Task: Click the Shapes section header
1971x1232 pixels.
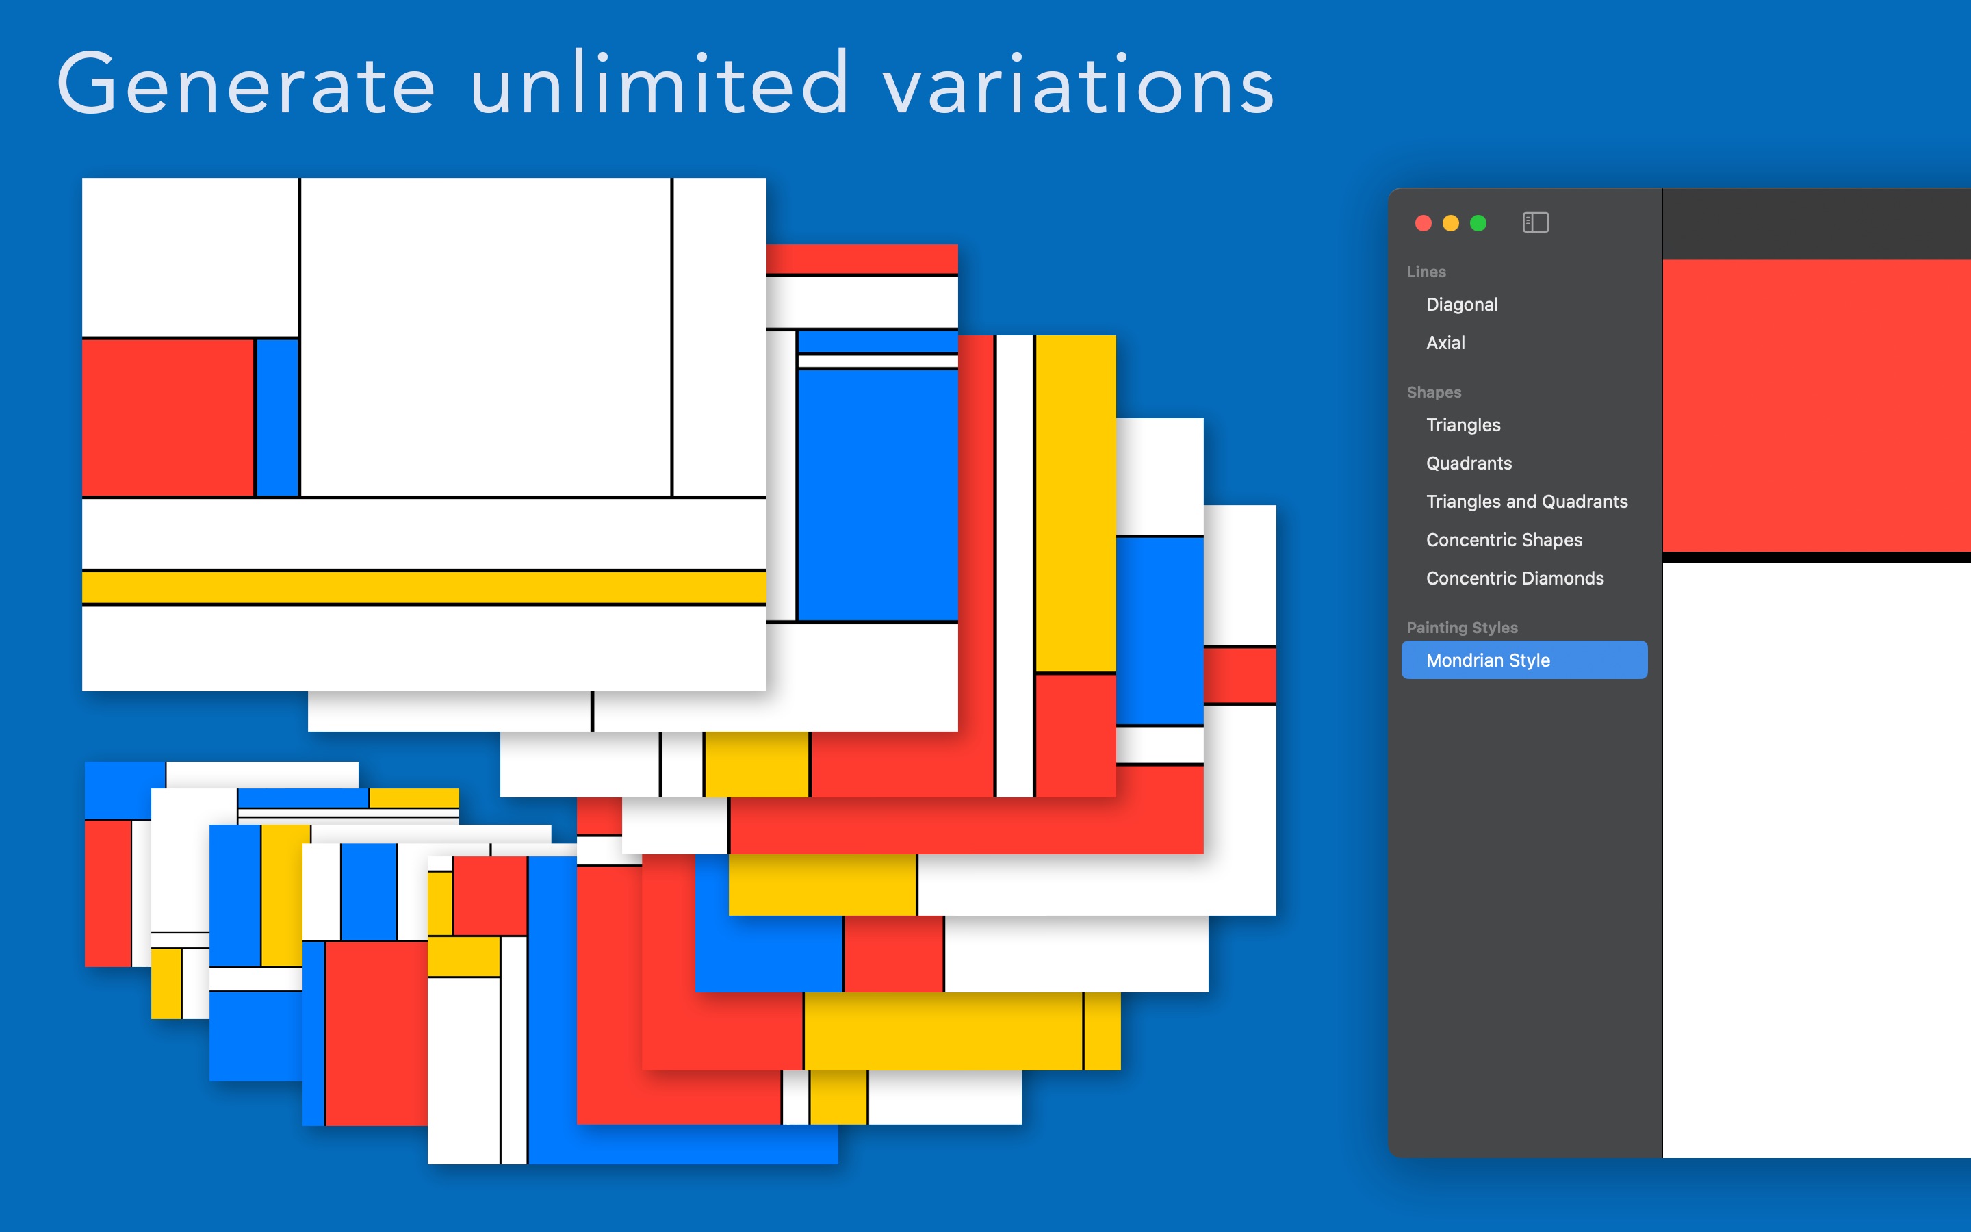Action: [x=1434, y=392]
